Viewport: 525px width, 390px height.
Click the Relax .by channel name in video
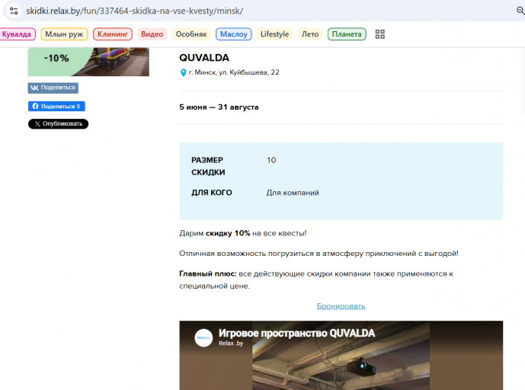click(231, 343)
